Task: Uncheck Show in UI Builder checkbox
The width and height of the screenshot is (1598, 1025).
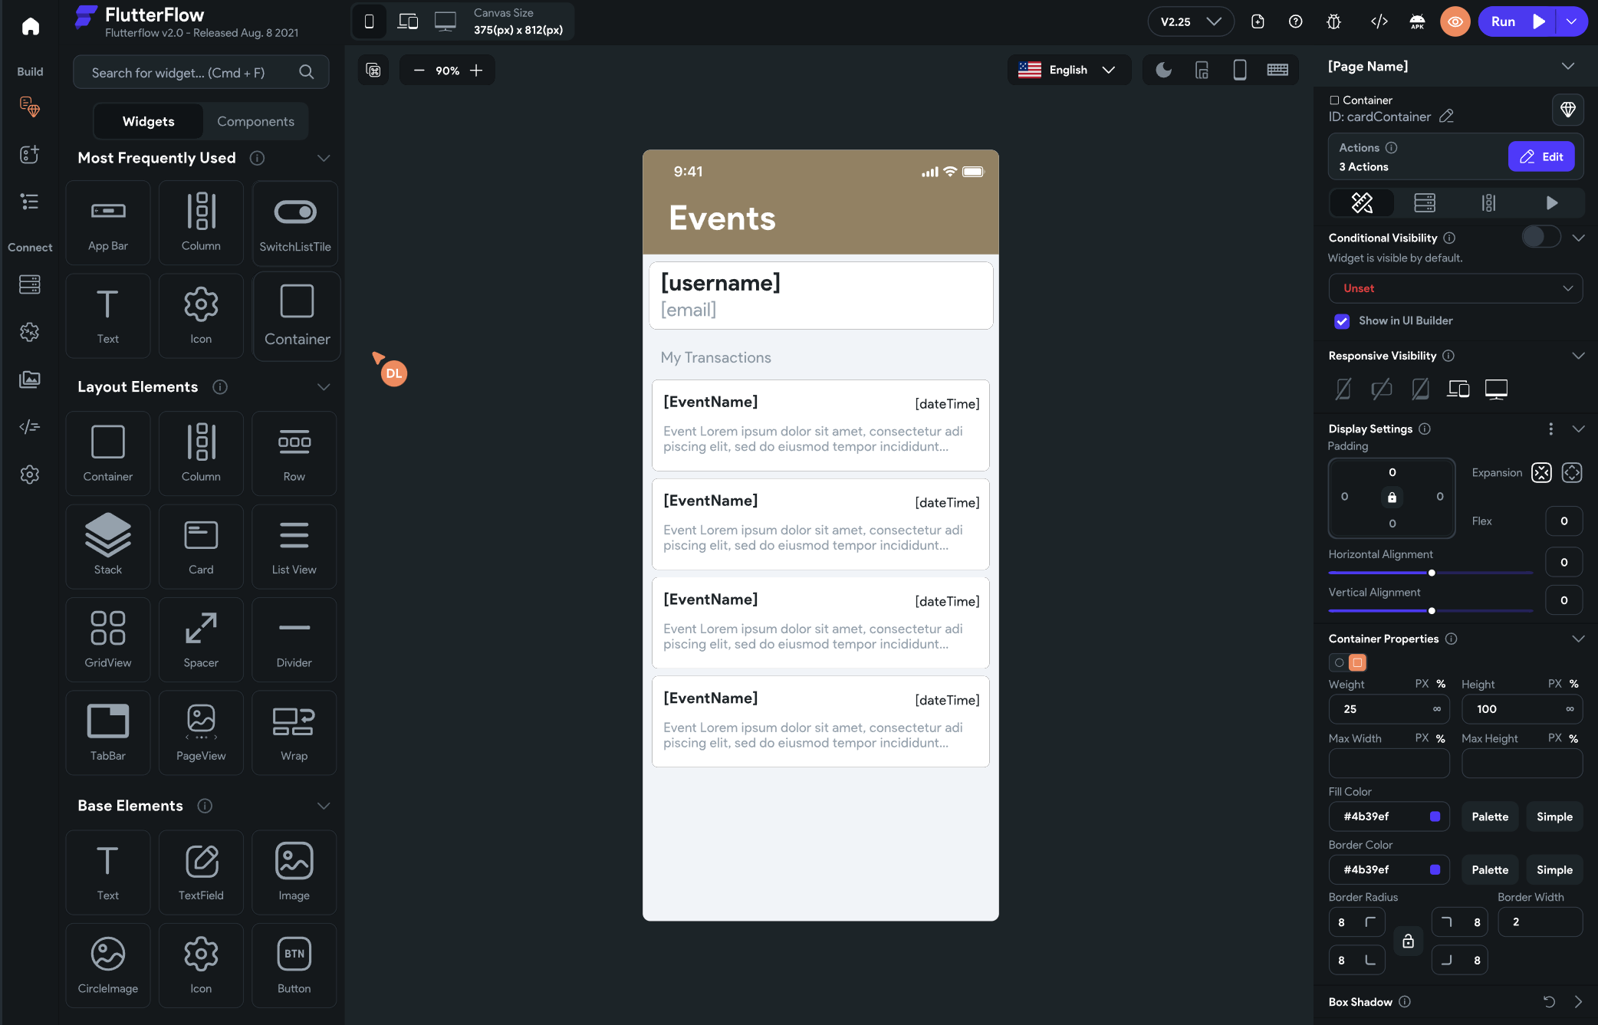Action: [1342, 321]
